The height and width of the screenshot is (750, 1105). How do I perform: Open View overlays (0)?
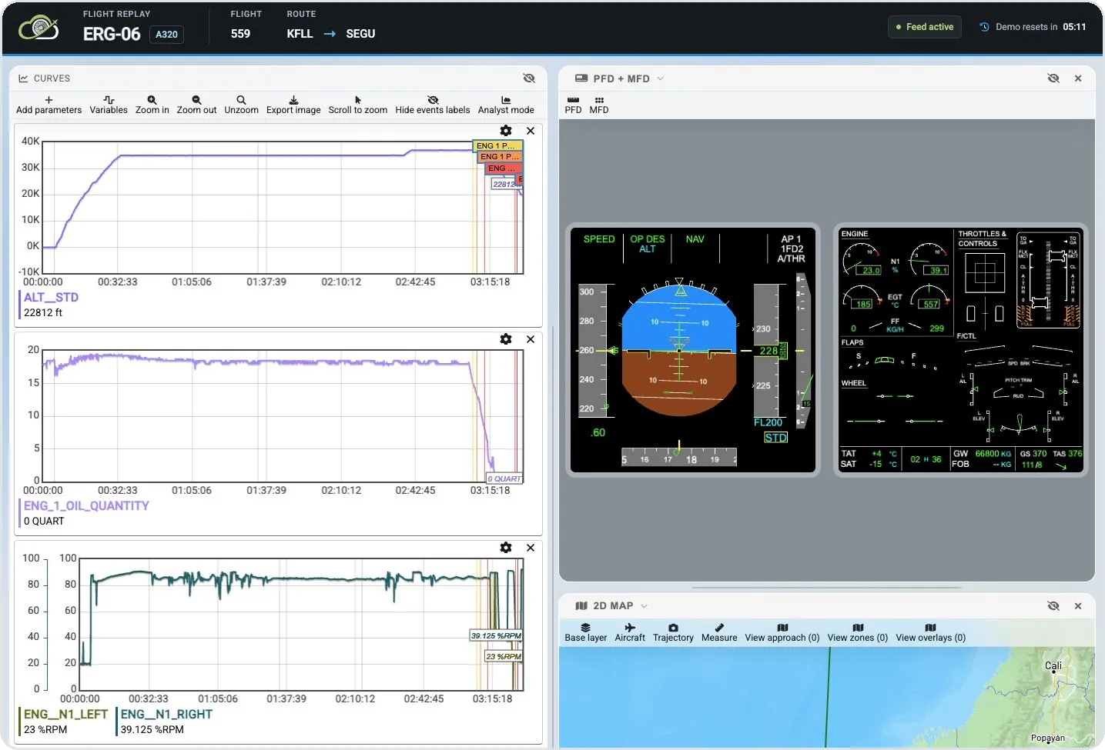pos(930,633)
